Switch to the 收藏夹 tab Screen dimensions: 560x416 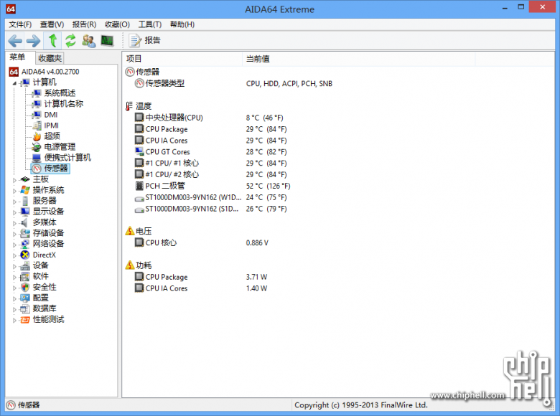[50, 58]
